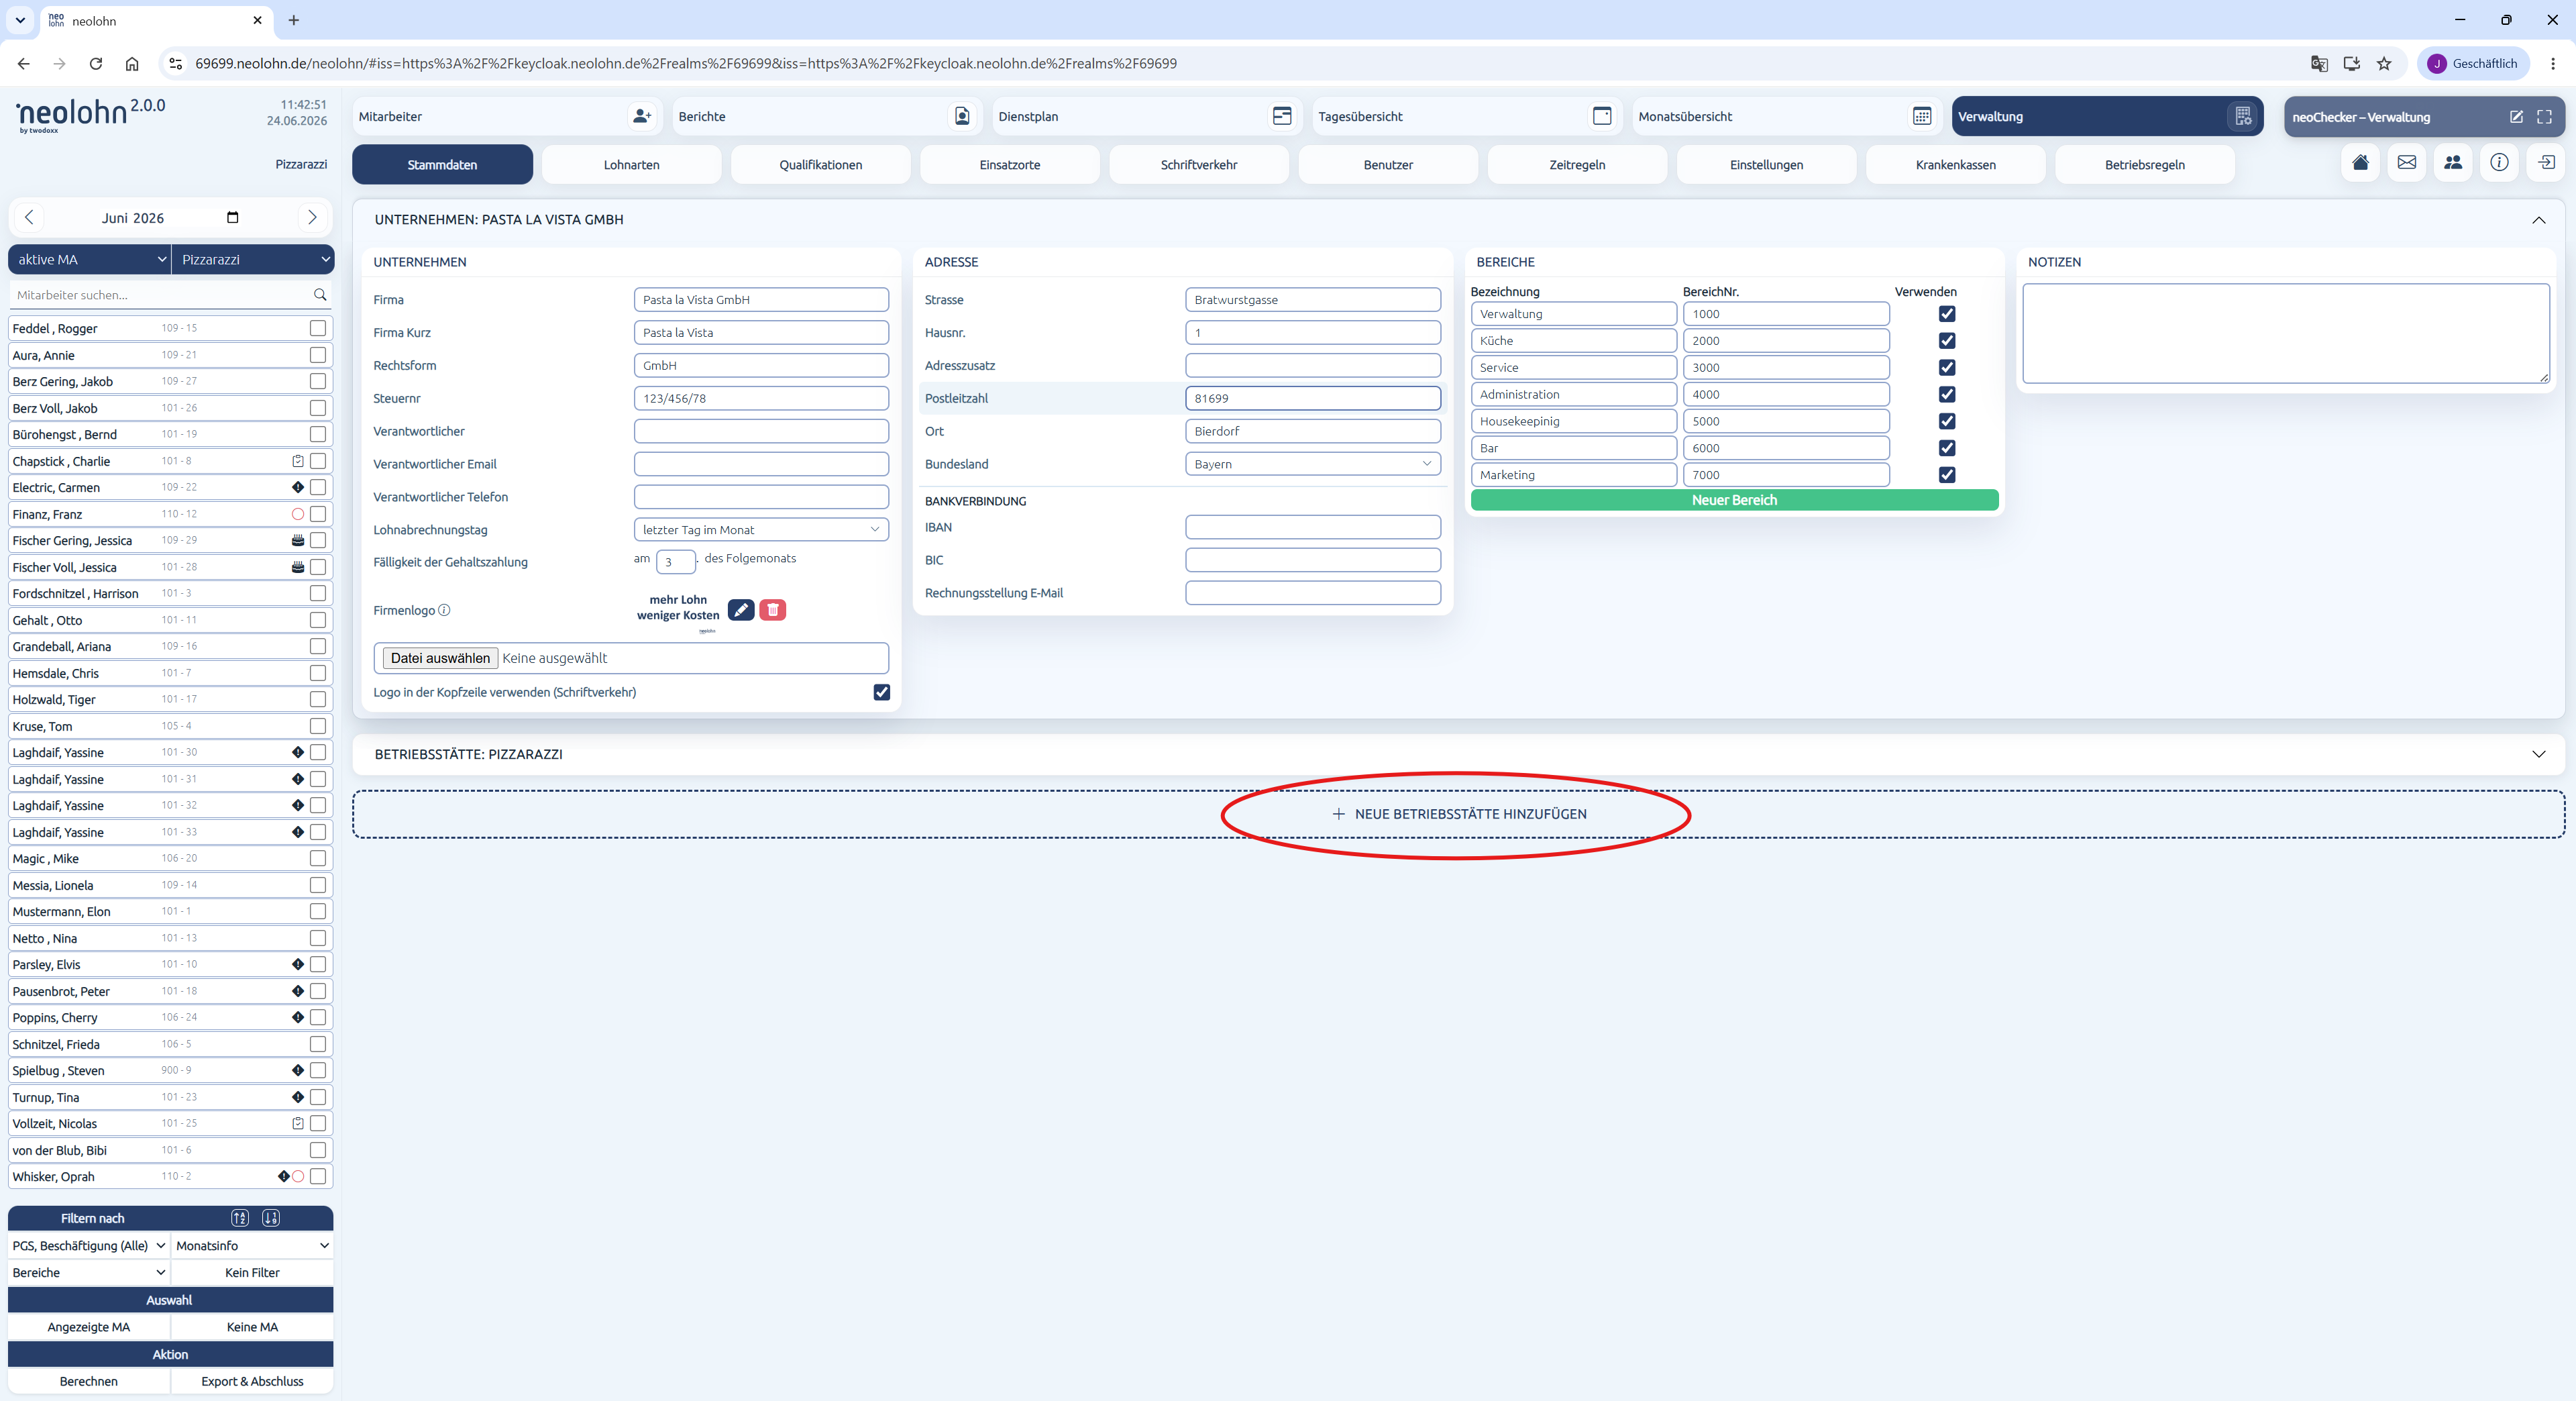The image size is (2576, 1401).
Task: Delete the company logo with the red trash icon
Action: coord(773,609)
